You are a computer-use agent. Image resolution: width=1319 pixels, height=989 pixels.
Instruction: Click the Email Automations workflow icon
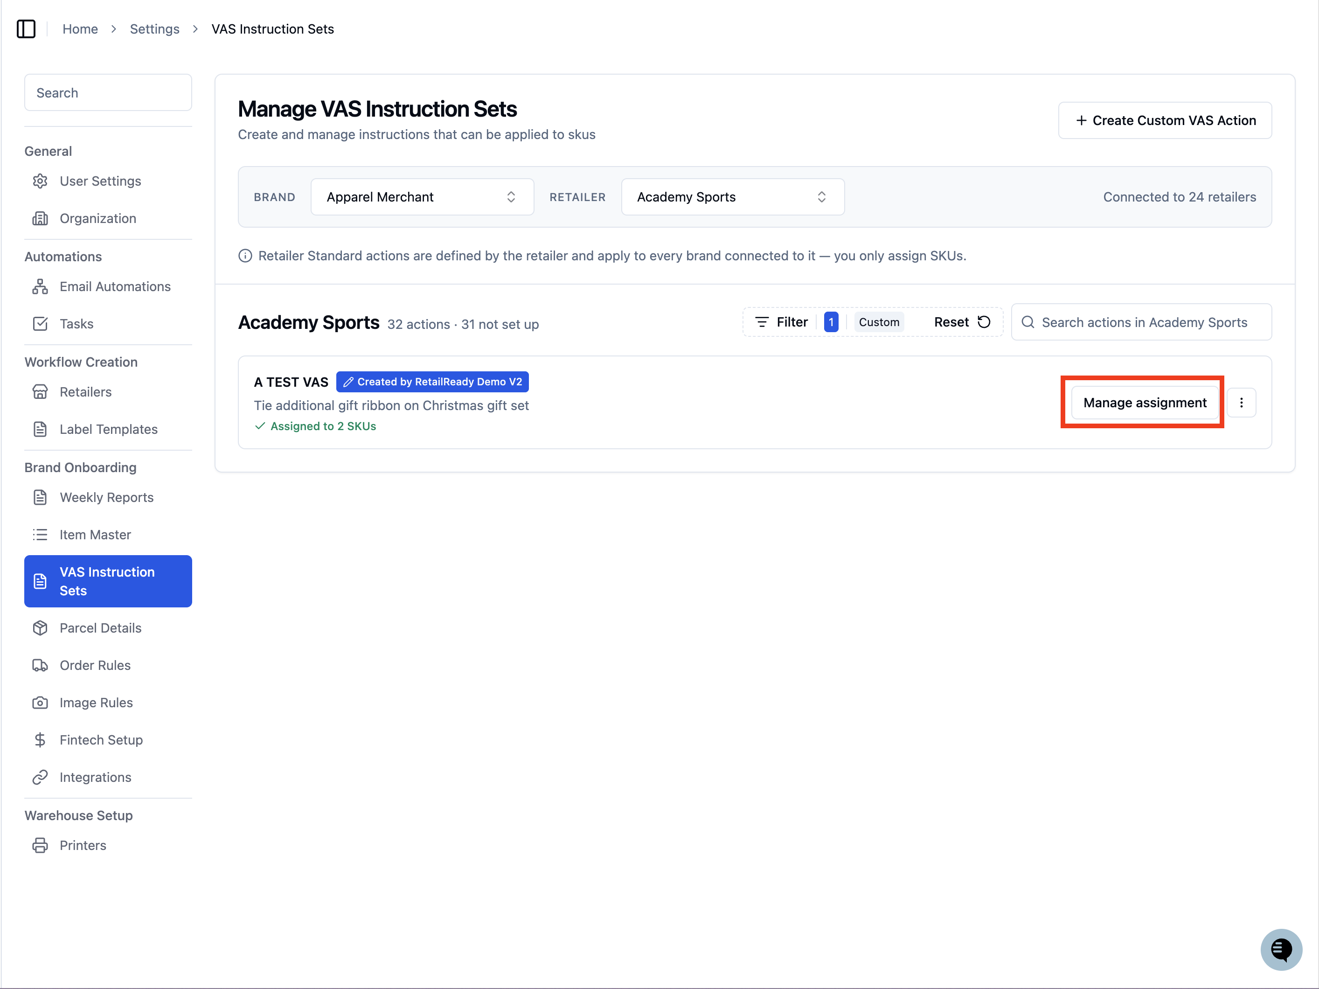pyautogui.click(x=40, y=286)
